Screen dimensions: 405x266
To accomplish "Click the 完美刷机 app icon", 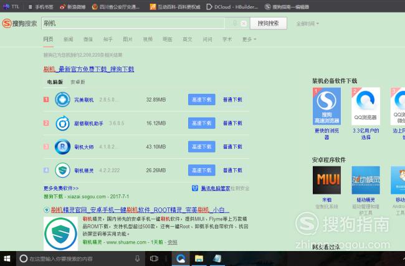I will point(62,100).
